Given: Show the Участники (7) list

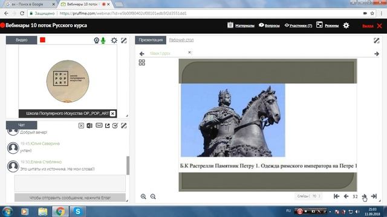Looking at the screenshot, I should pos(301,25).
